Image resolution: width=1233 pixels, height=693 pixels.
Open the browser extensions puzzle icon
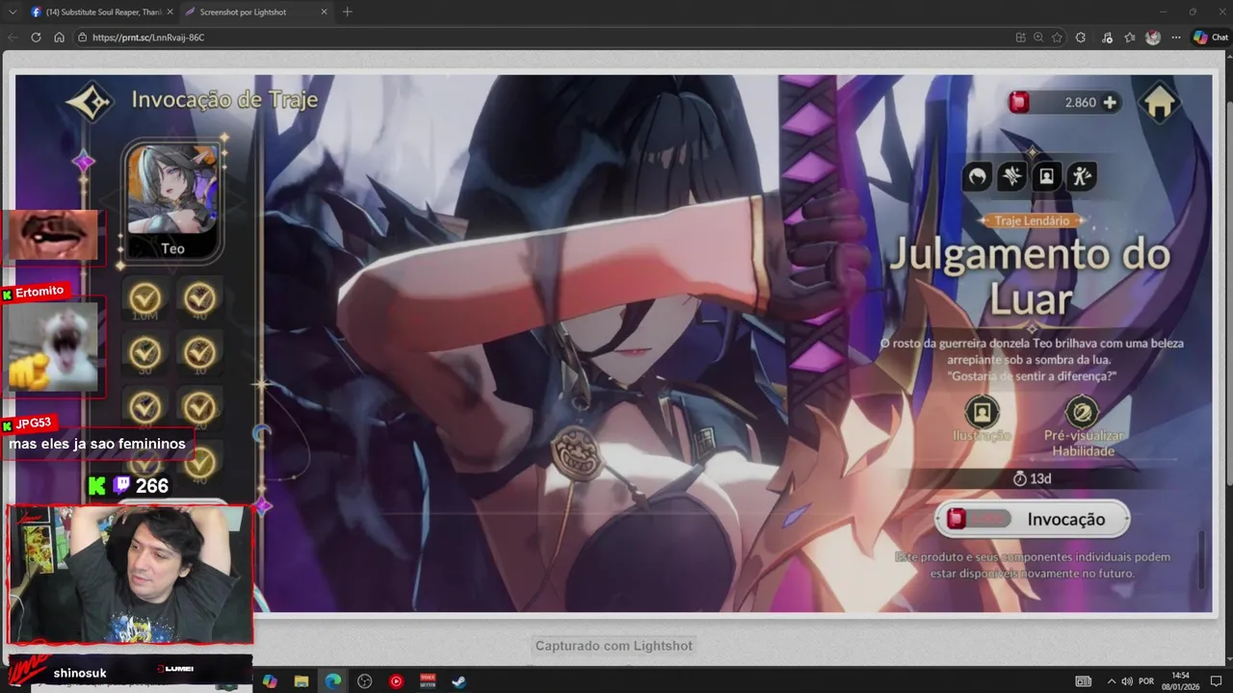pos(1080,38)
